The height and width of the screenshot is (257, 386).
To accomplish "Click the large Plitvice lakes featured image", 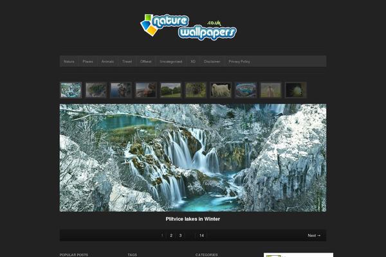I will point(193,157).
